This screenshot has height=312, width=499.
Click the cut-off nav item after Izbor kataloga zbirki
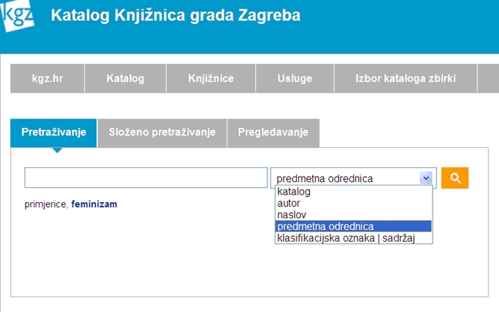488,79
